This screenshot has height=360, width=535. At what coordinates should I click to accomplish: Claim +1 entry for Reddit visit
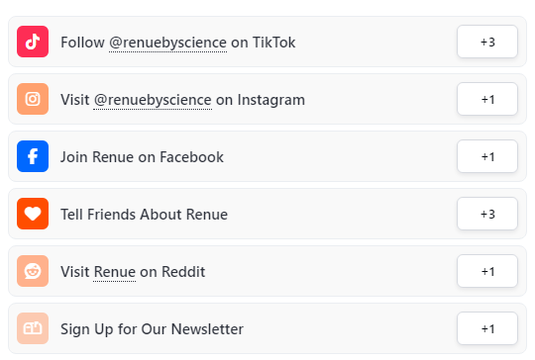tap(487, 271)
